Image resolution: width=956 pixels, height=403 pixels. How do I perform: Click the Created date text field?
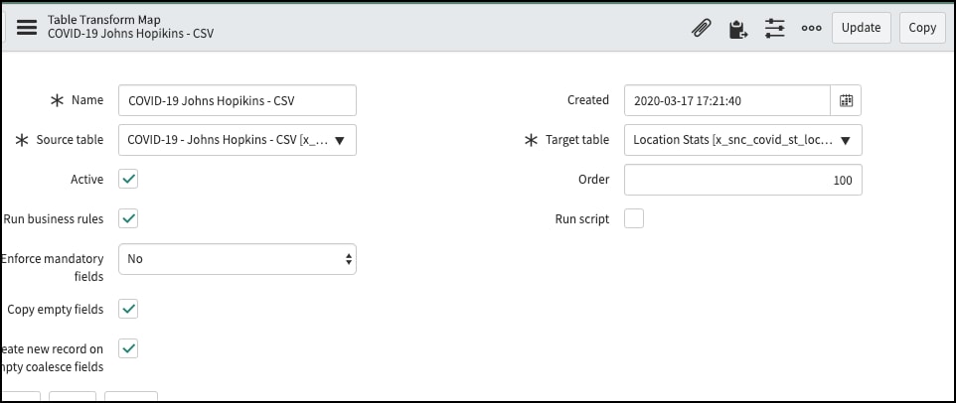pos(727,100)
